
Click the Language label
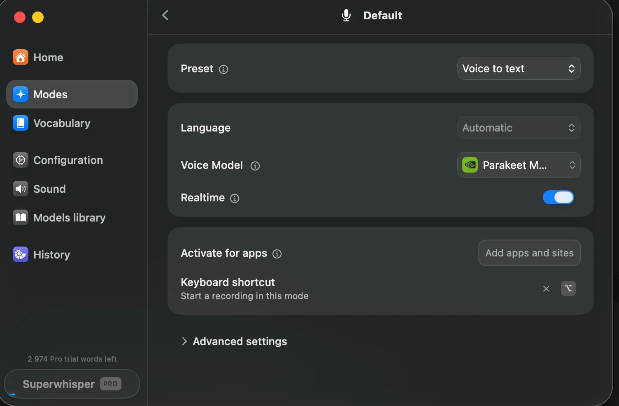point(206,128)
